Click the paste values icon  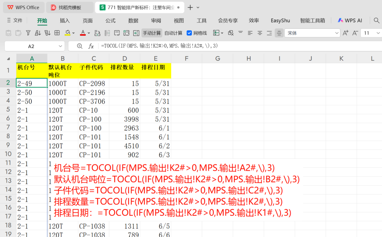click(x=9, y=33)
